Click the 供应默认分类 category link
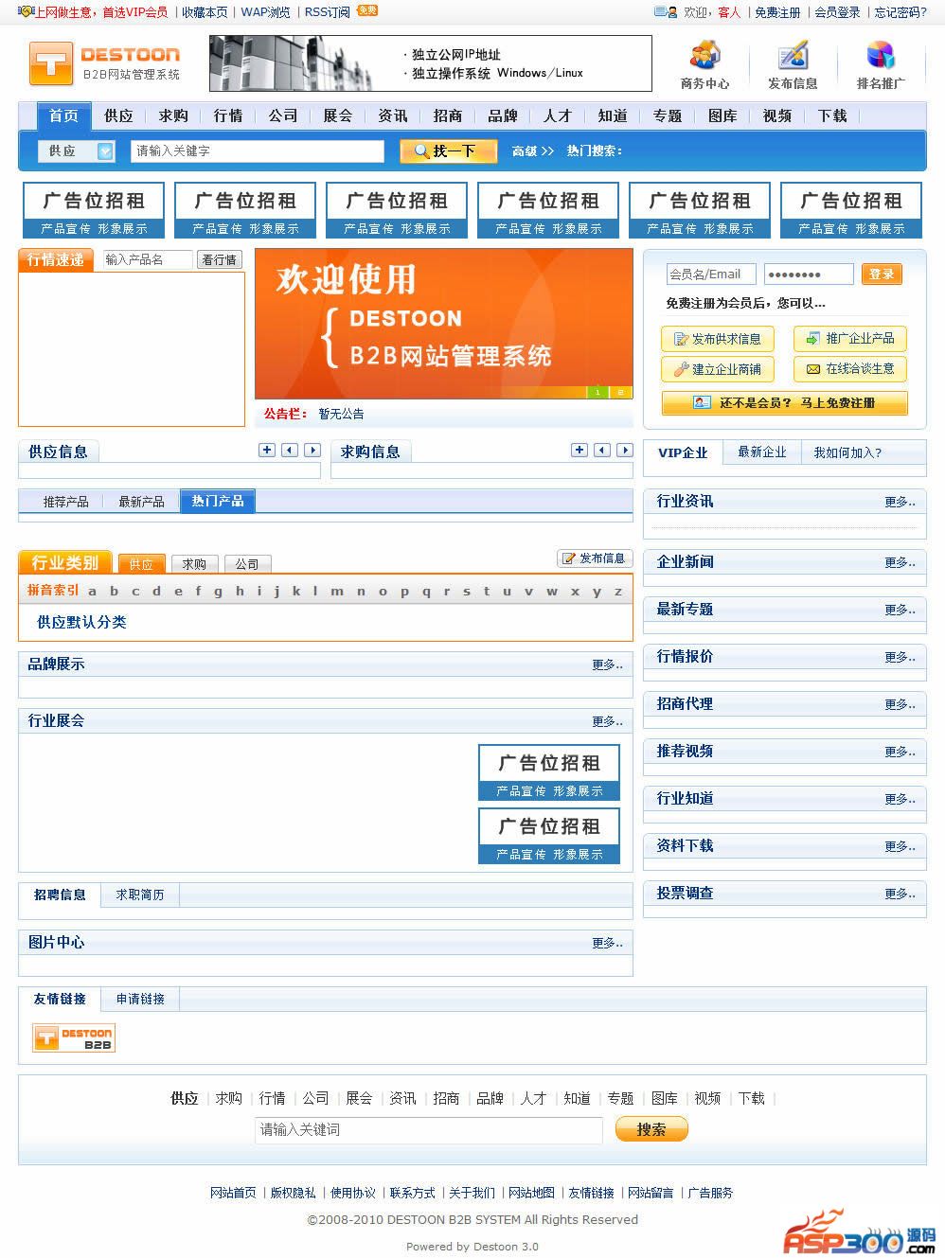 pyautogui.click(x=81, y=622)
